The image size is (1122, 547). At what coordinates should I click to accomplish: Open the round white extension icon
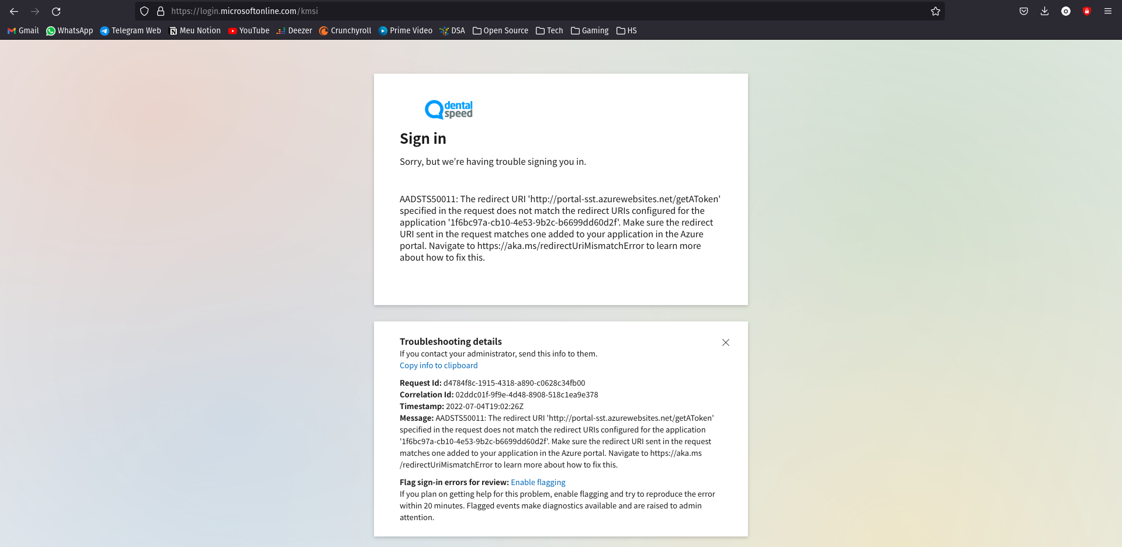click(x=1066, y=11)
